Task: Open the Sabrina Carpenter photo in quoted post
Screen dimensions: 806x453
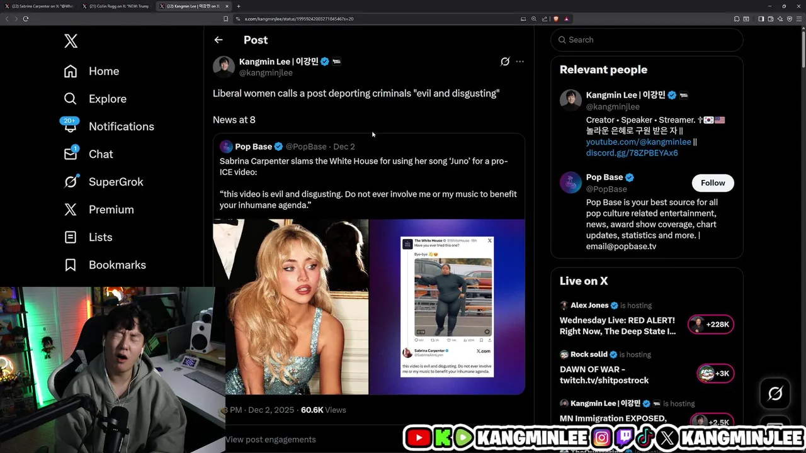Action: click(290, 306)
